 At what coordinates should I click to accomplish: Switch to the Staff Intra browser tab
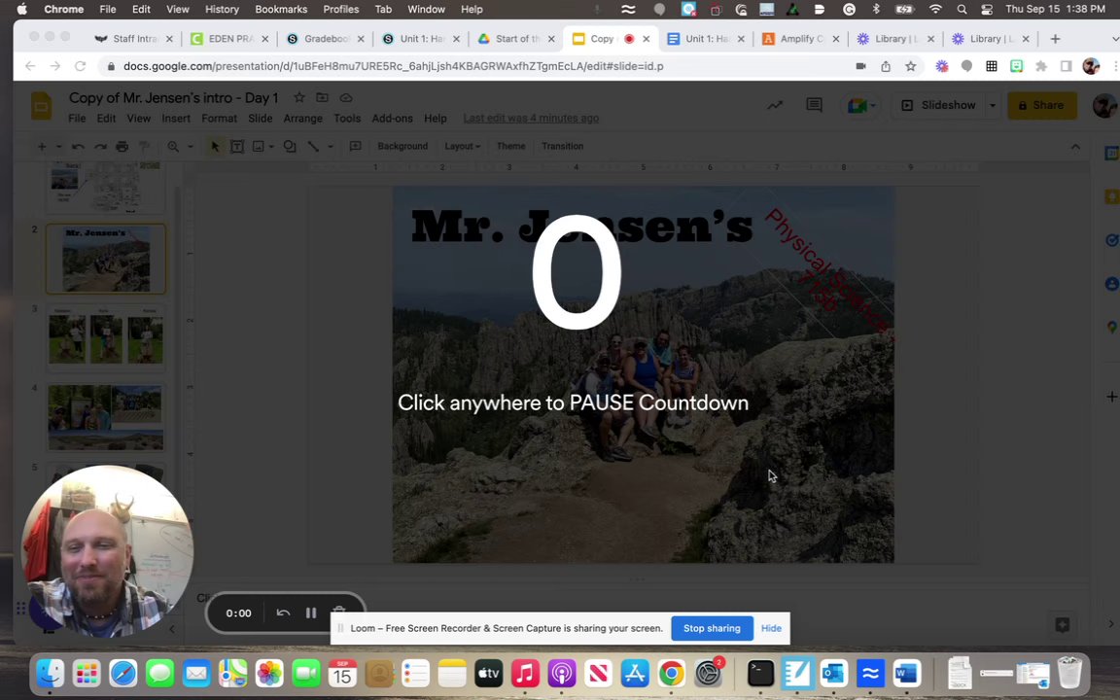coord(134,39)
